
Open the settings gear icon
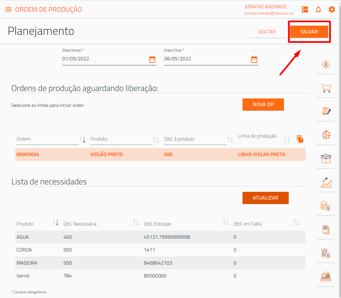(332, 9)
